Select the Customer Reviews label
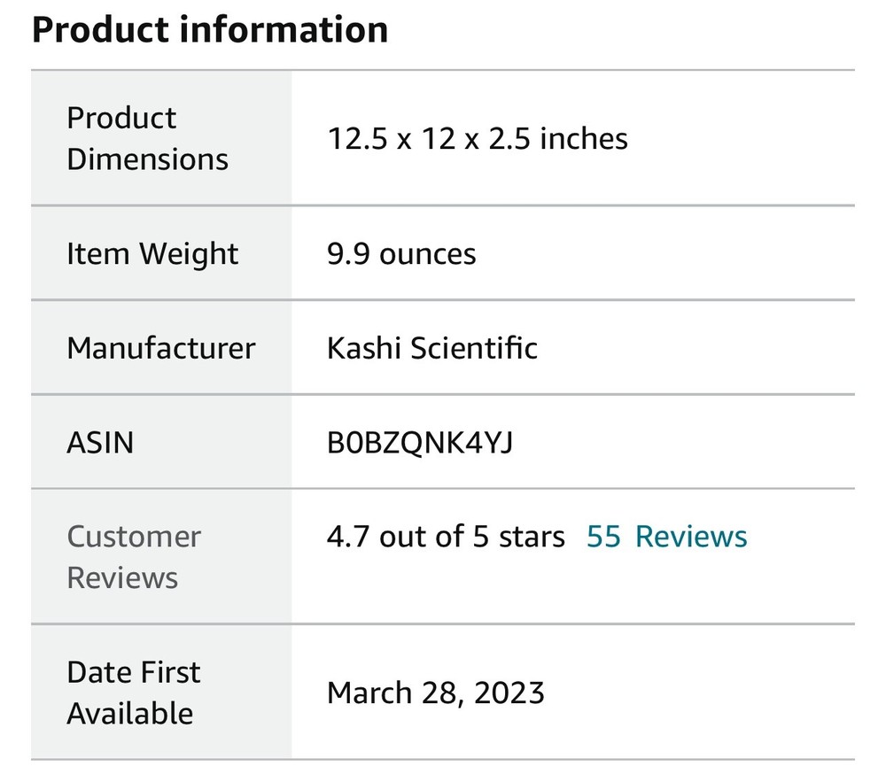 [x=134, y=557]
